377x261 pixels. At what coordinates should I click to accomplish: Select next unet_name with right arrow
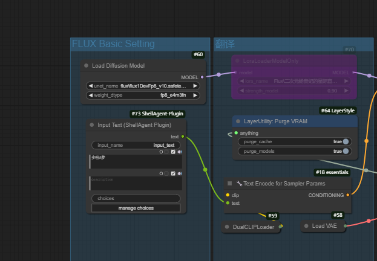coord(195,86)
